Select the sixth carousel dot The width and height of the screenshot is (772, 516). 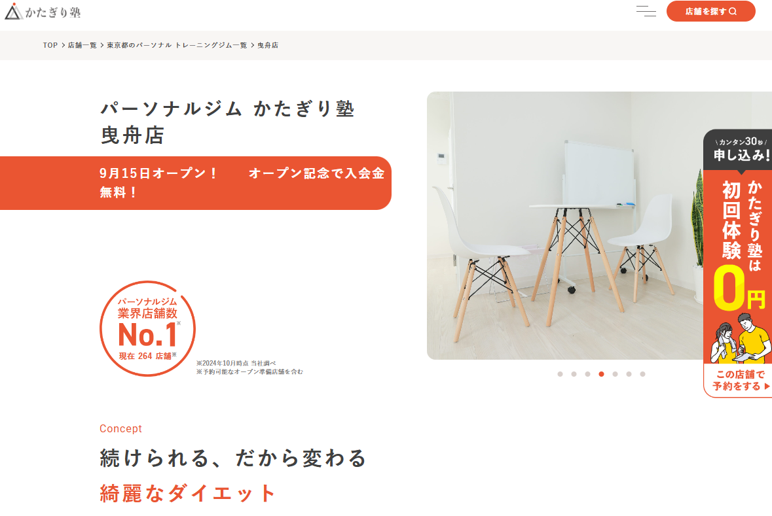(629, 374)
